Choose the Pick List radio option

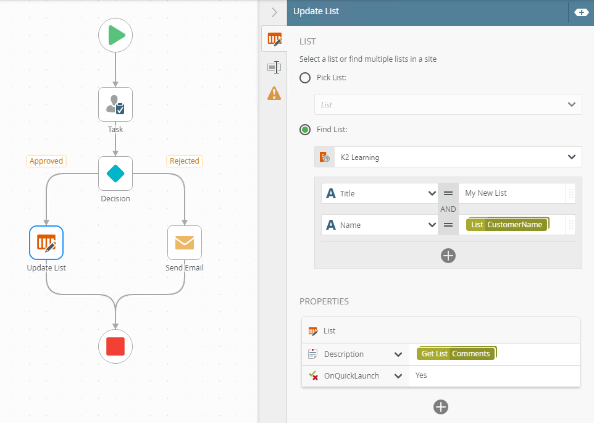pyautogui.click(x=305, y=78)
